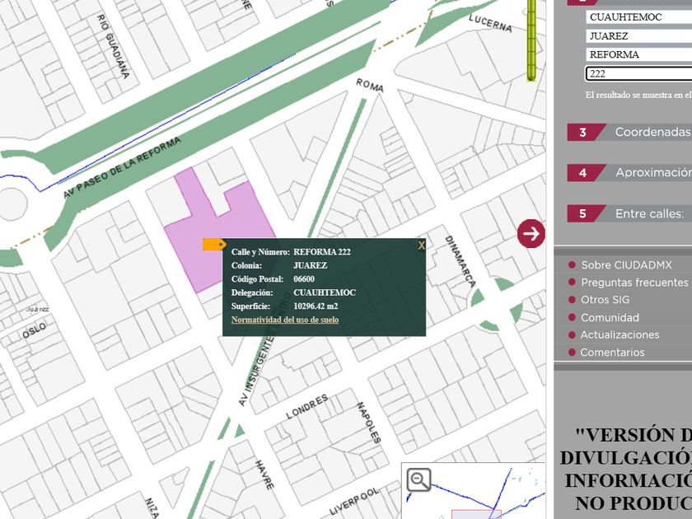The image size is (692, 519).
Task: Click the red bullet beside Otros SIG
Action: [x=572, y=300]
